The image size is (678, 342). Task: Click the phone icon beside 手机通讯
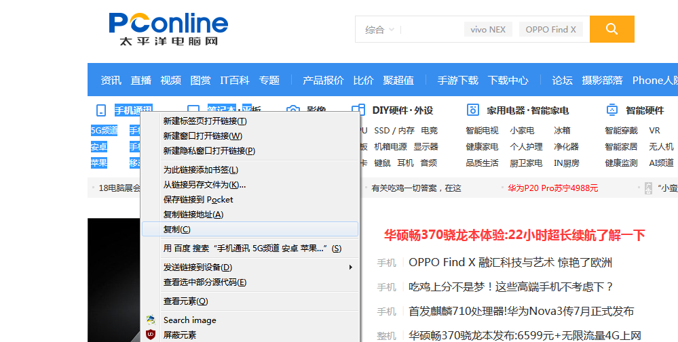click(100, 110)
